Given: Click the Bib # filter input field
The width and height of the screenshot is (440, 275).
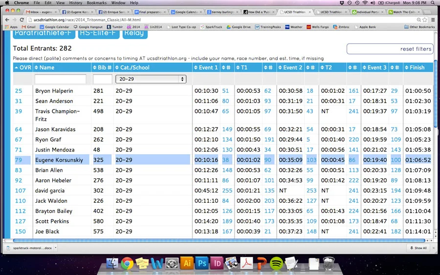Looking at the screenshot, I should 103,79.
